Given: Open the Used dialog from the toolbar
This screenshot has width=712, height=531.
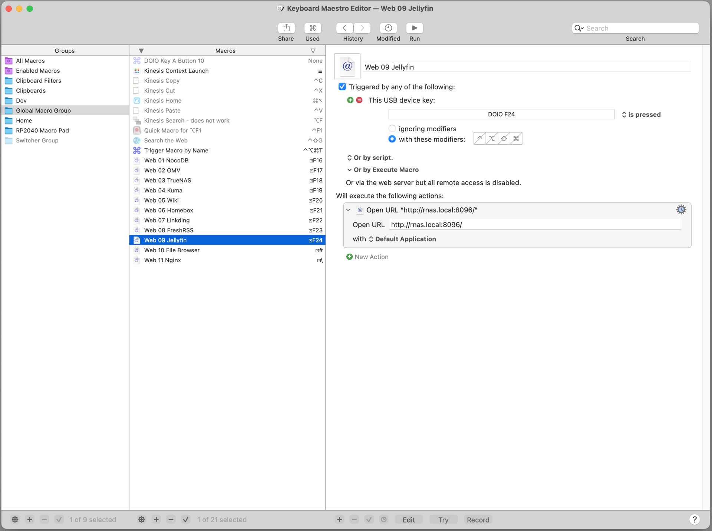Looking at the screenshot, I should (312, 28).
